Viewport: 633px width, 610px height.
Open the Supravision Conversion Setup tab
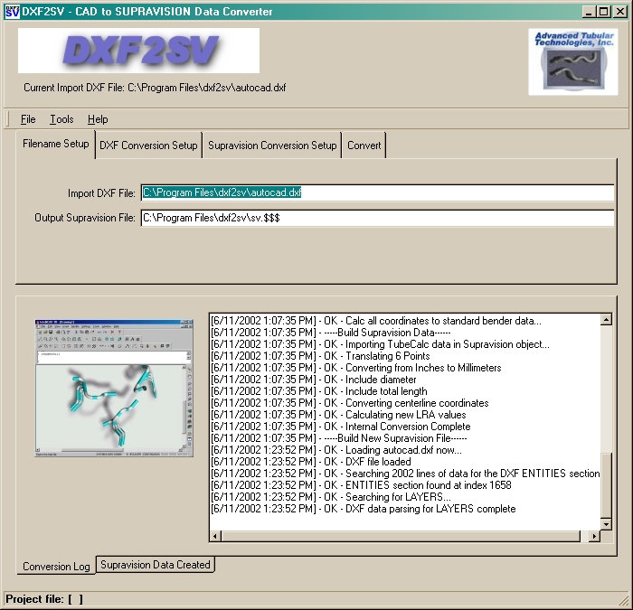(x=272, y=145)
